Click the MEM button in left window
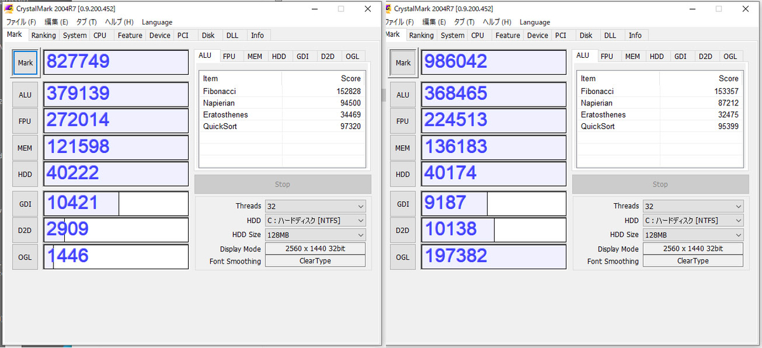This screenshot has height=348, width=762. [x=25, y=147]
